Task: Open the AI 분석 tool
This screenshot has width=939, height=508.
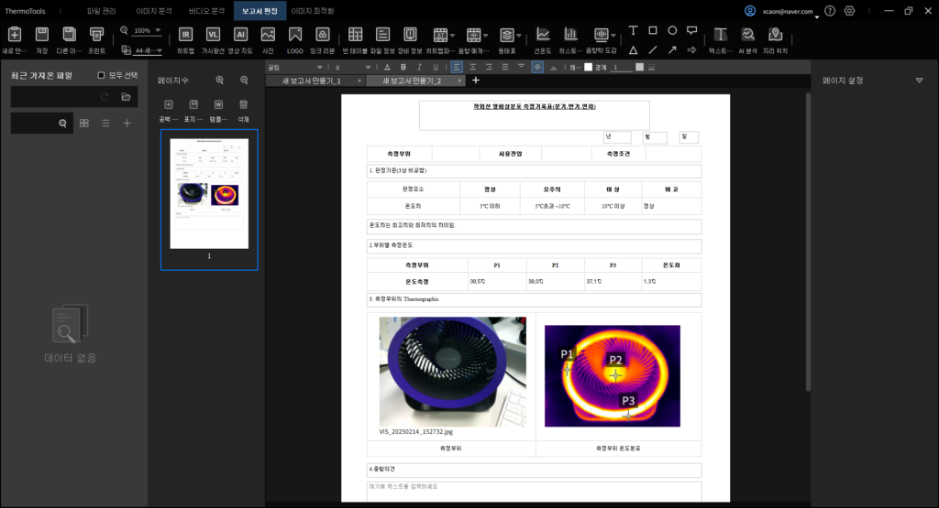Action: point(748,35)
